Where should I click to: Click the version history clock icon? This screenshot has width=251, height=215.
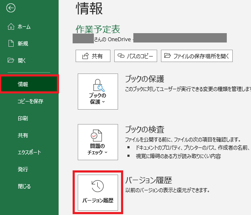[x=98, y=186]
